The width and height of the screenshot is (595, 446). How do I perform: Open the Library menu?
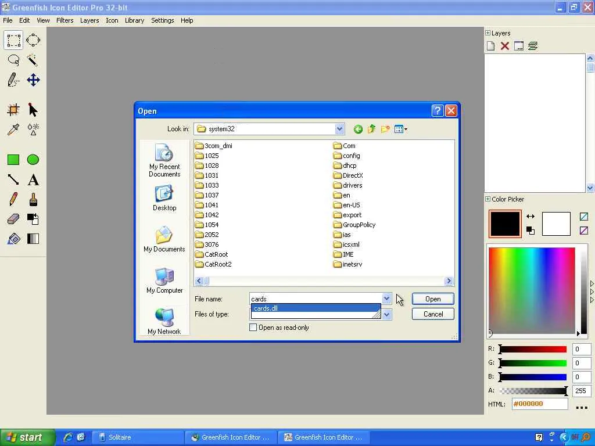click(x=135, y=20)
